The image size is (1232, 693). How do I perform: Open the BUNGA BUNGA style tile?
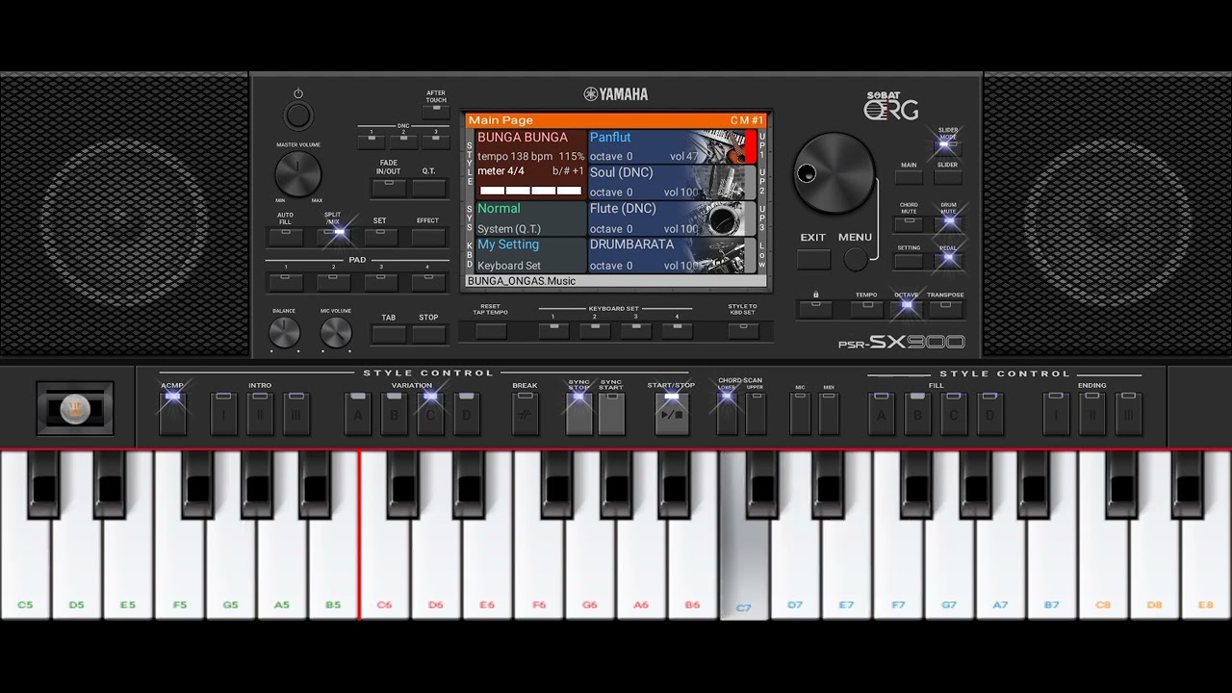[x=531, y=164]
